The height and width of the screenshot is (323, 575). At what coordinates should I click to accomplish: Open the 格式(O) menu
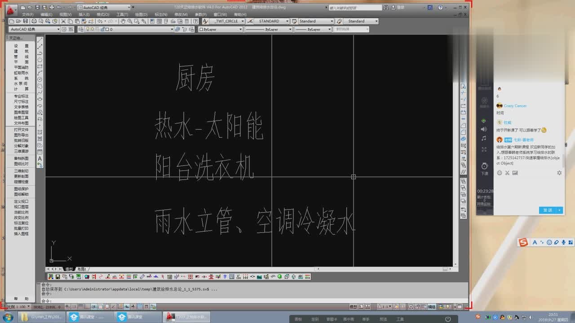[103, 14]
